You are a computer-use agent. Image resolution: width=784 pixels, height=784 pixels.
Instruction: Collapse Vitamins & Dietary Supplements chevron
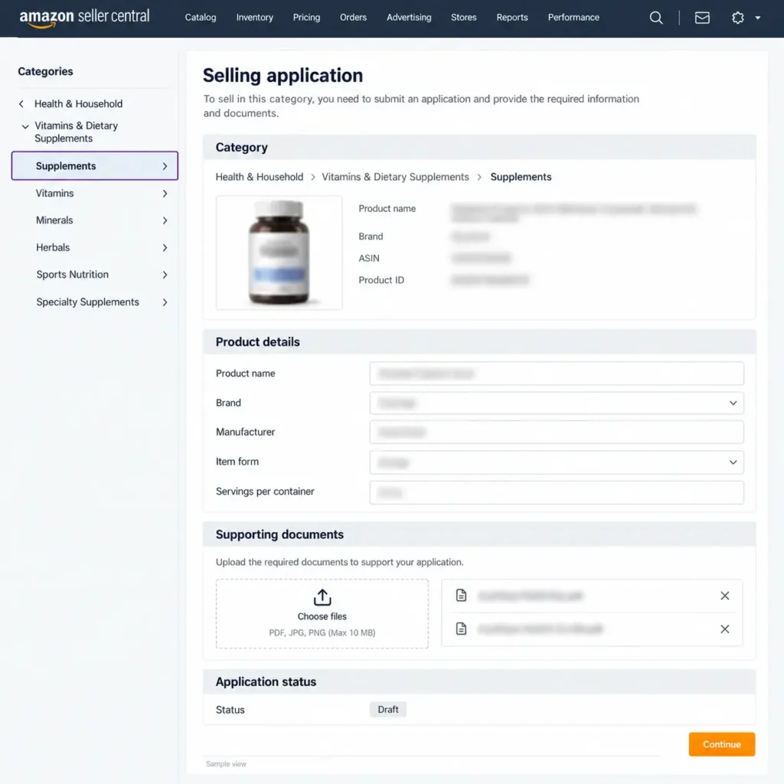(x=25, y=126)
